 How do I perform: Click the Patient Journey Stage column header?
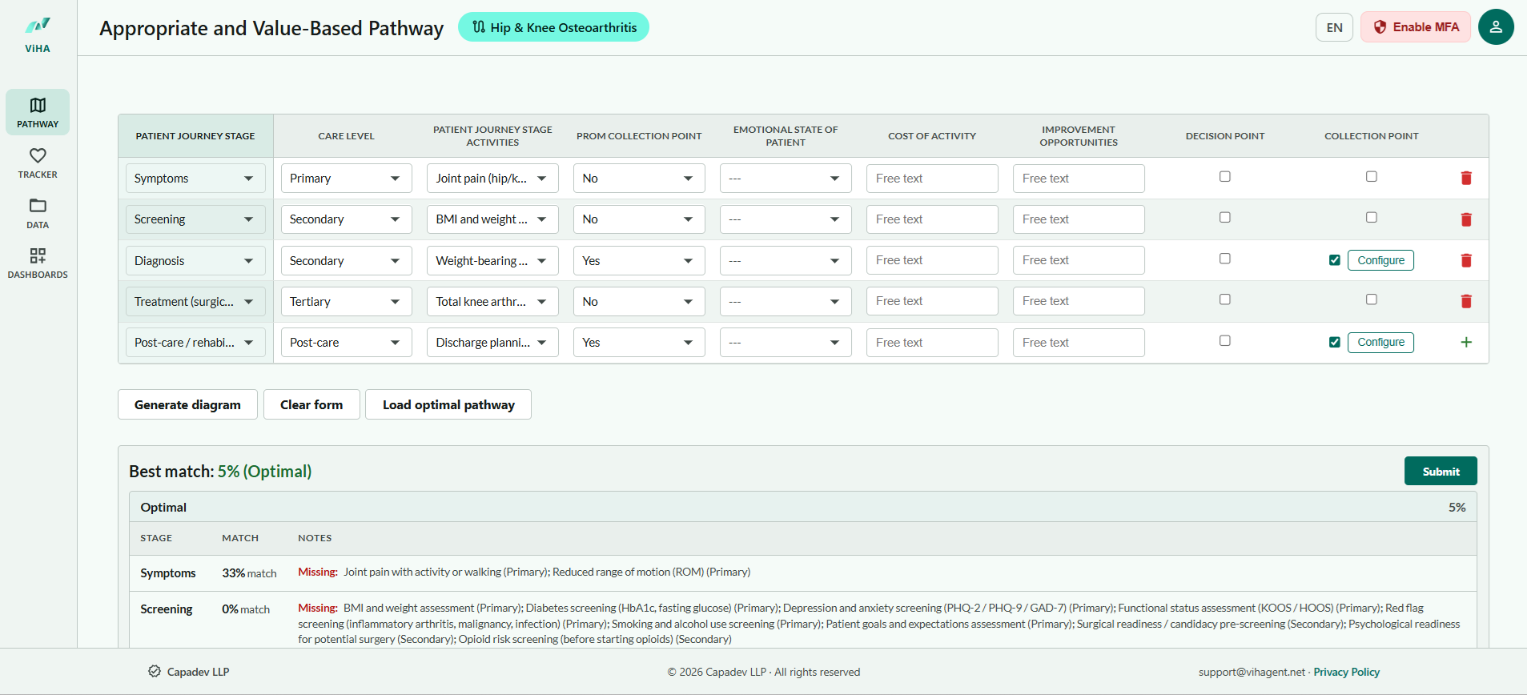click(195, 136)
